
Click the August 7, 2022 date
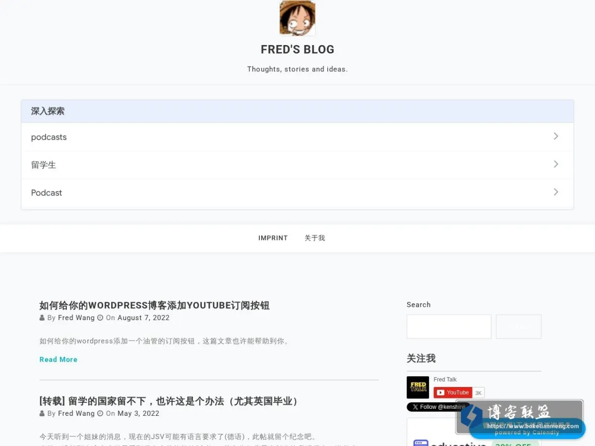(144, 318)
